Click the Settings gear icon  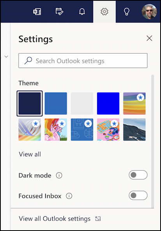104,12
